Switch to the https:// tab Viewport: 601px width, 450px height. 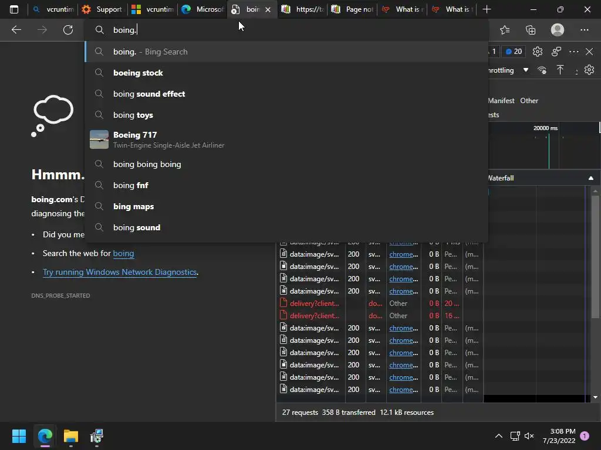(303, 9)
